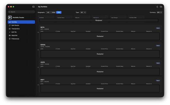Open Edit File in the sidebar
Screen dimensions: 170x105
pyautogui.click(x=21, y=32)
